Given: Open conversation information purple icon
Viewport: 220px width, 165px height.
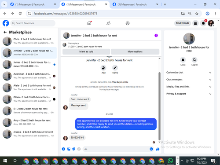Looking at the screenshot, I should (156, 36).
